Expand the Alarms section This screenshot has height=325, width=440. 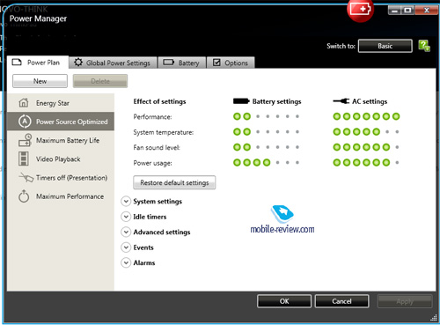pyautogui.click(x=126, y=262)
